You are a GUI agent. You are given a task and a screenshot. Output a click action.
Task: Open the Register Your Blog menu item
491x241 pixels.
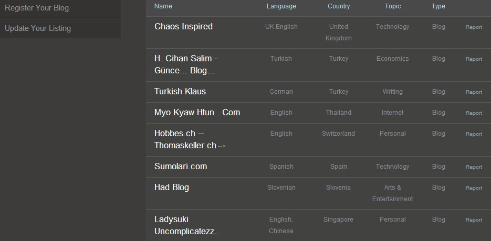click(x=37, y=8)
